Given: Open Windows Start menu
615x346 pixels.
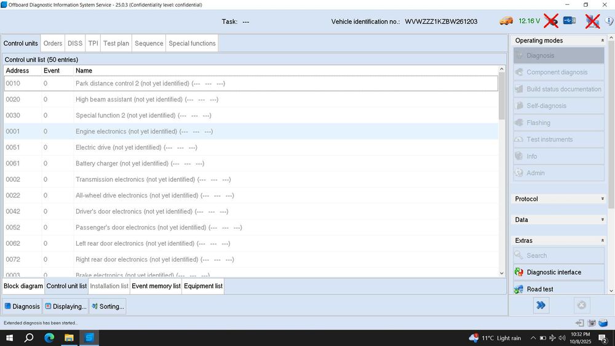Looking at the screenshot, I should 9,338.
